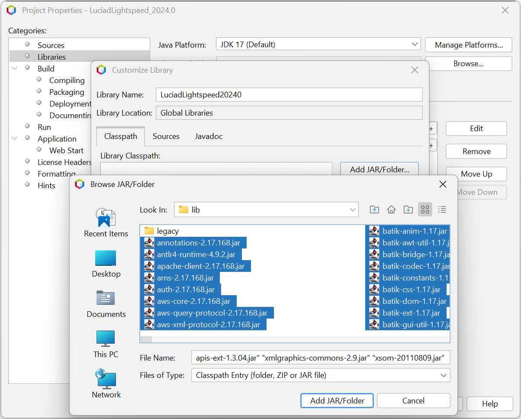The height and width of the screenshot is (419, 521).
Task: Click the File Name input field
Action: tap(321, 358)
